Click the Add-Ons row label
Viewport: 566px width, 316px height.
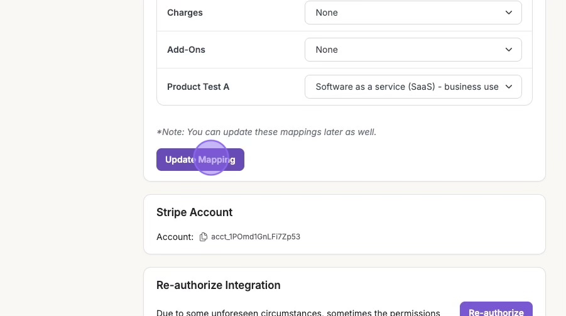click(x=186, y=50)
